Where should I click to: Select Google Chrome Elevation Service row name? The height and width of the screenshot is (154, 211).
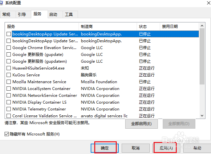(x=44, y=47)
